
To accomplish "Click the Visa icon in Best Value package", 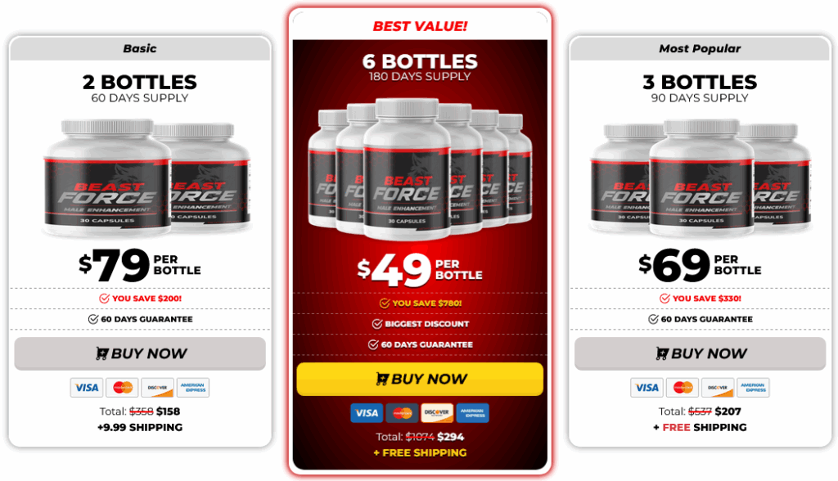I will 367,412.
